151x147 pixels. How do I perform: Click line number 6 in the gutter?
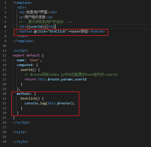coord(5,27)
